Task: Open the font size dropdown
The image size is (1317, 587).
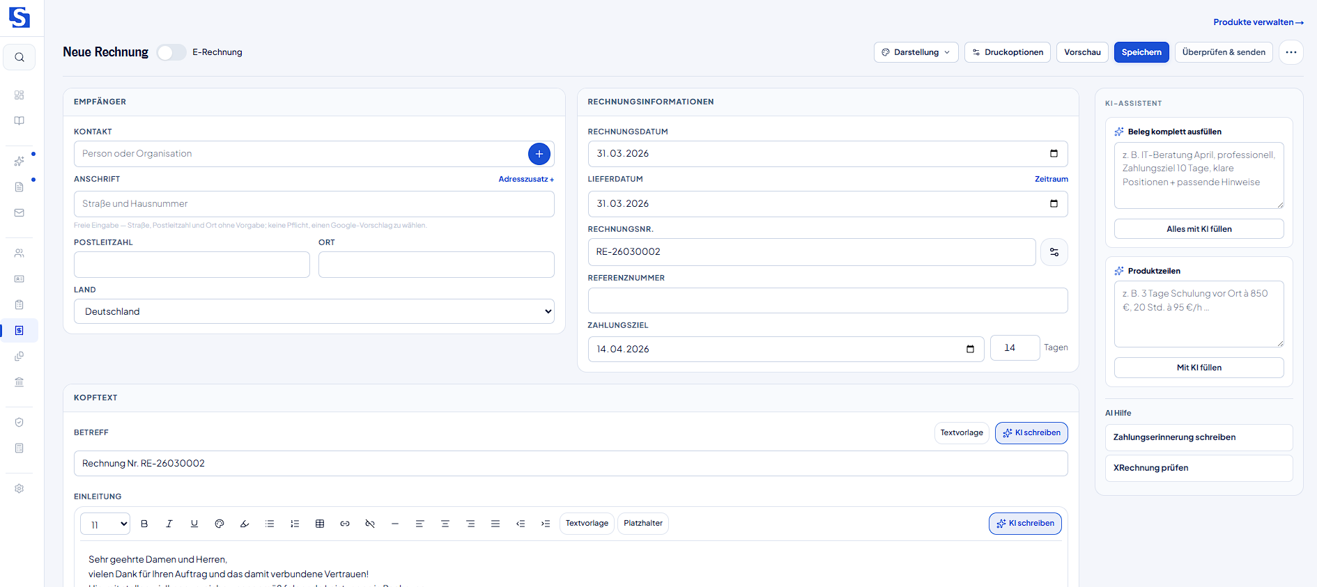Action: [105, 524]
